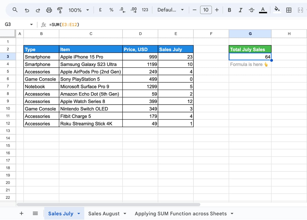
Task: Click the Apple Watch Series 8 cell
Action: tap(91, 101)
